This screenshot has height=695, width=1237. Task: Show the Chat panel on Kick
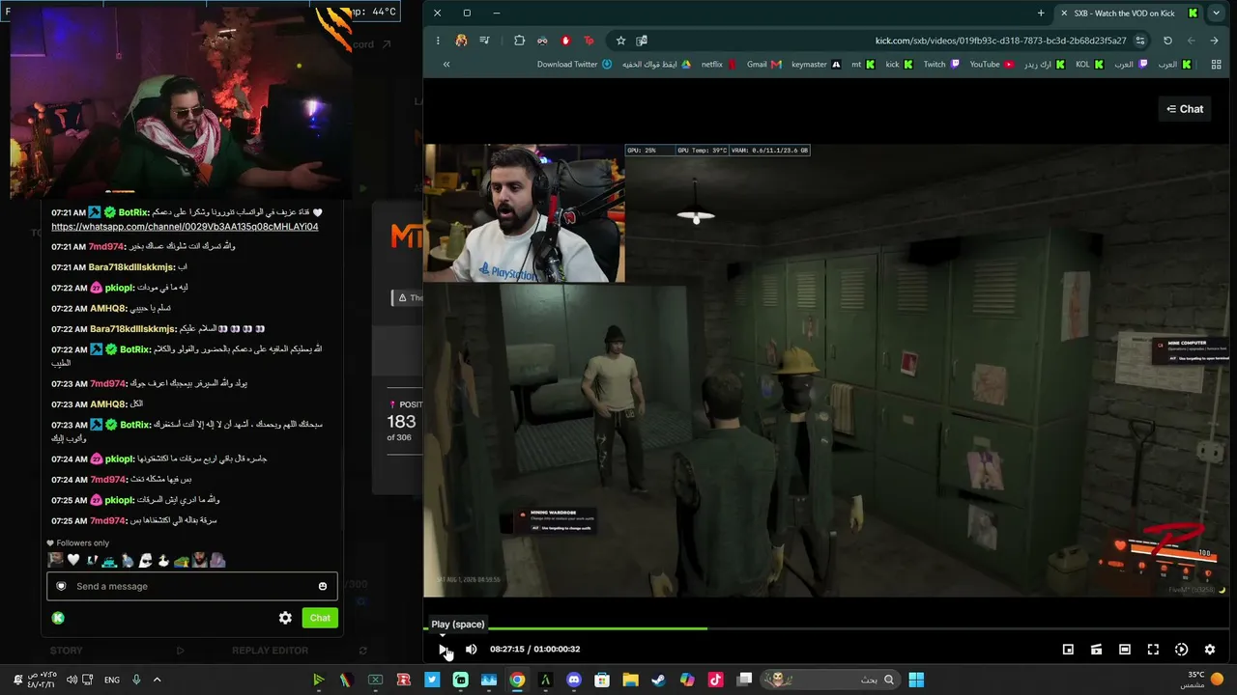(1185, 109)
